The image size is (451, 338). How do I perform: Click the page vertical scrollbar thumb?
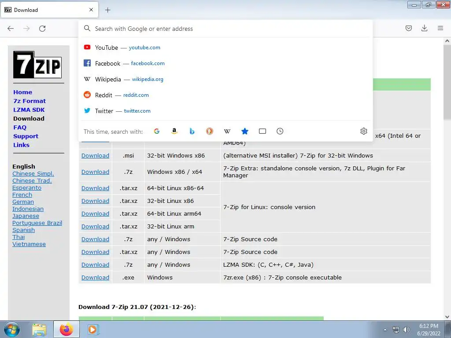click(x=447, y=82)
